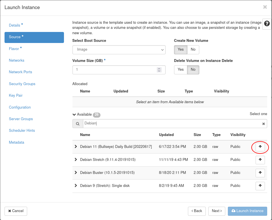
Task: Allocate Debian Buster image with up arrow
Action: [x=260, y=173]
